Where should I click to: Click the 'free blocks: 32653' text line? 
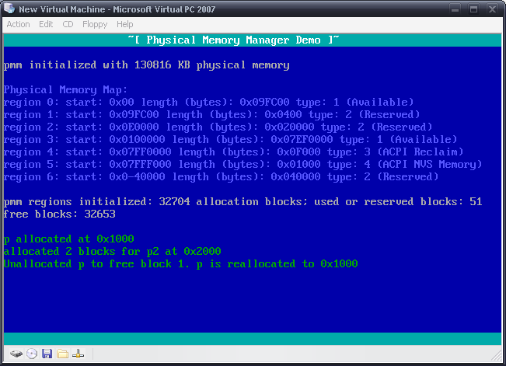click(x=59, y=214)
